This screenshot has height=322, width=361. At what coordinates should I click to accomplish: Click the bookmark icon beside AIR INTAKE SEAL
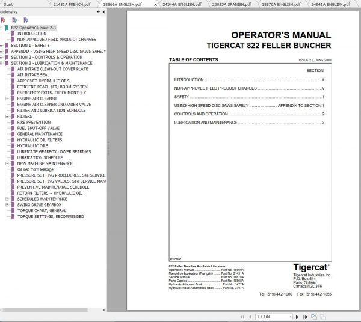(13, 75)
